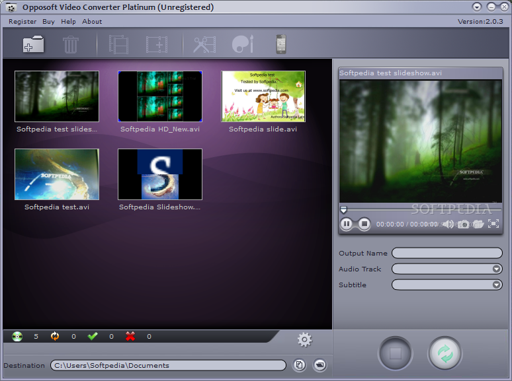512x381 pixels.
Task: Click the Version:2.0.3 text
Action: pyautogui.click(x=480, y=22)
